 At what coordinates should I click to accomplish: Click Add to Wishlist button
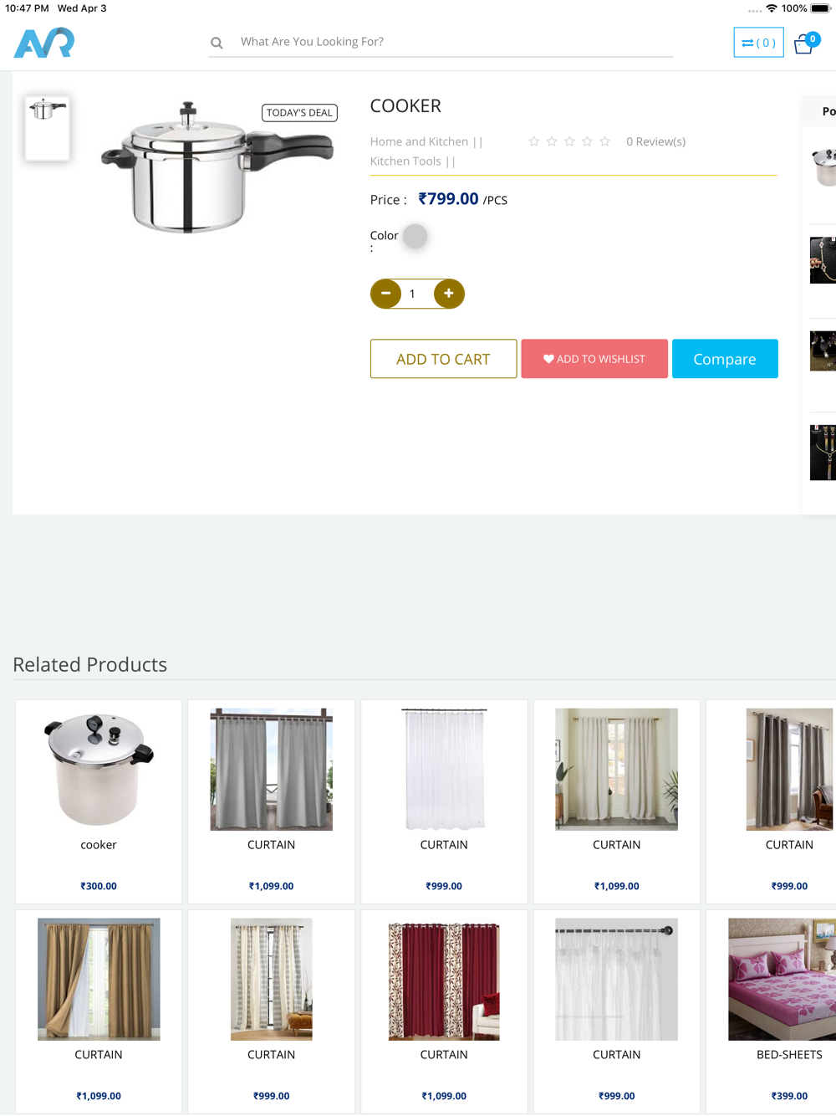(x=594, y=359)
